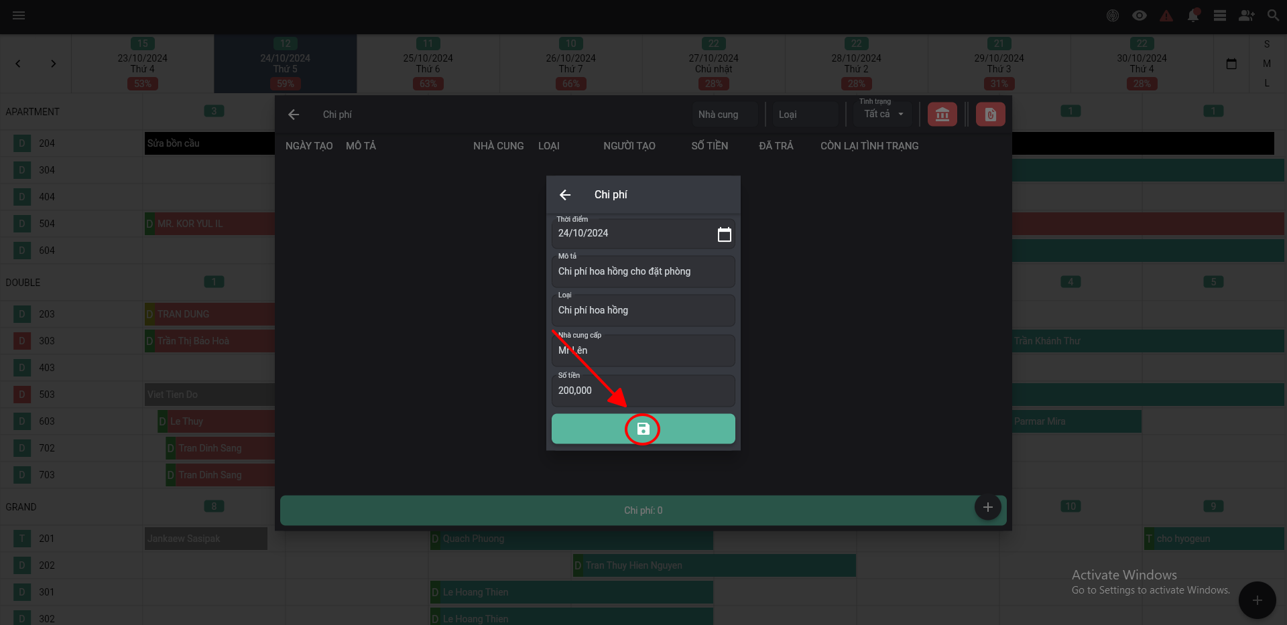
Task: Open the notifications bell
Action: [1193, 15]
